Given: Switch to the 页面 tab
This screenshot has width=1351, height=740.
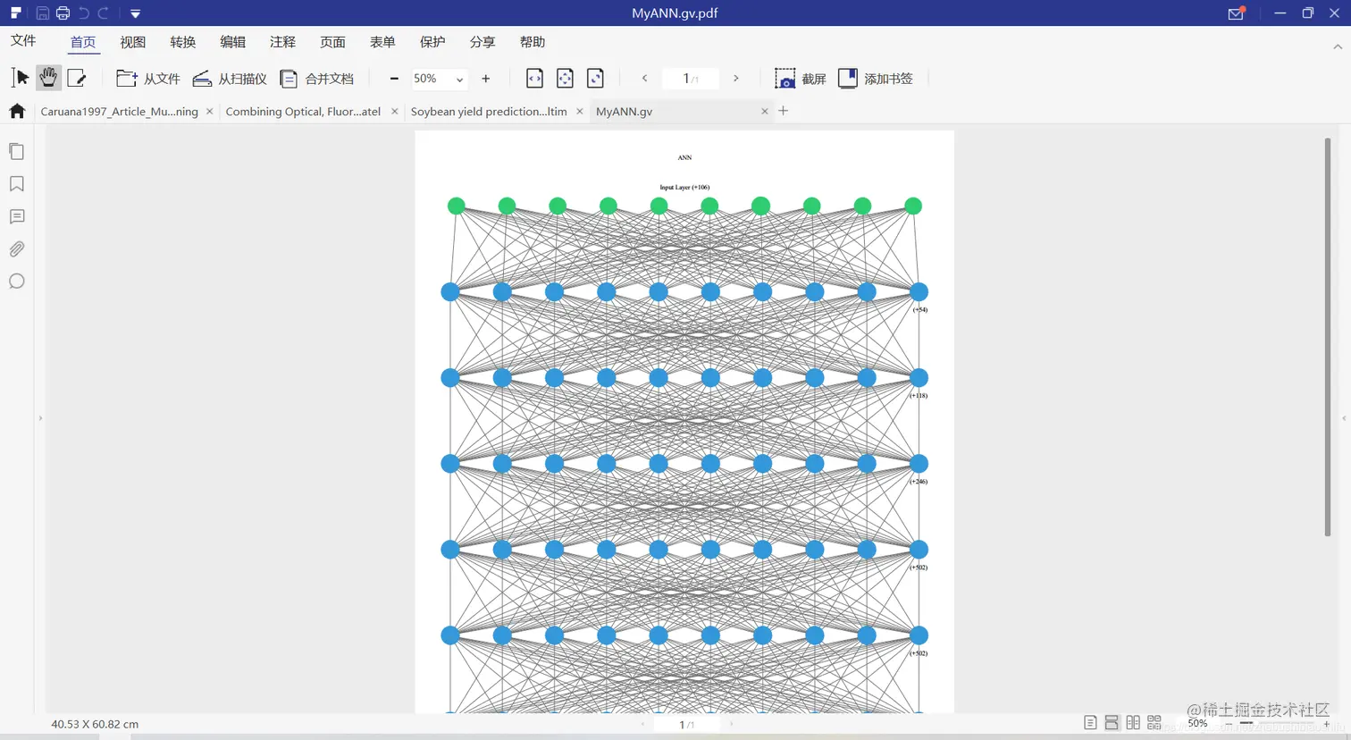Looking at the screenshot, I should [333, 42].
